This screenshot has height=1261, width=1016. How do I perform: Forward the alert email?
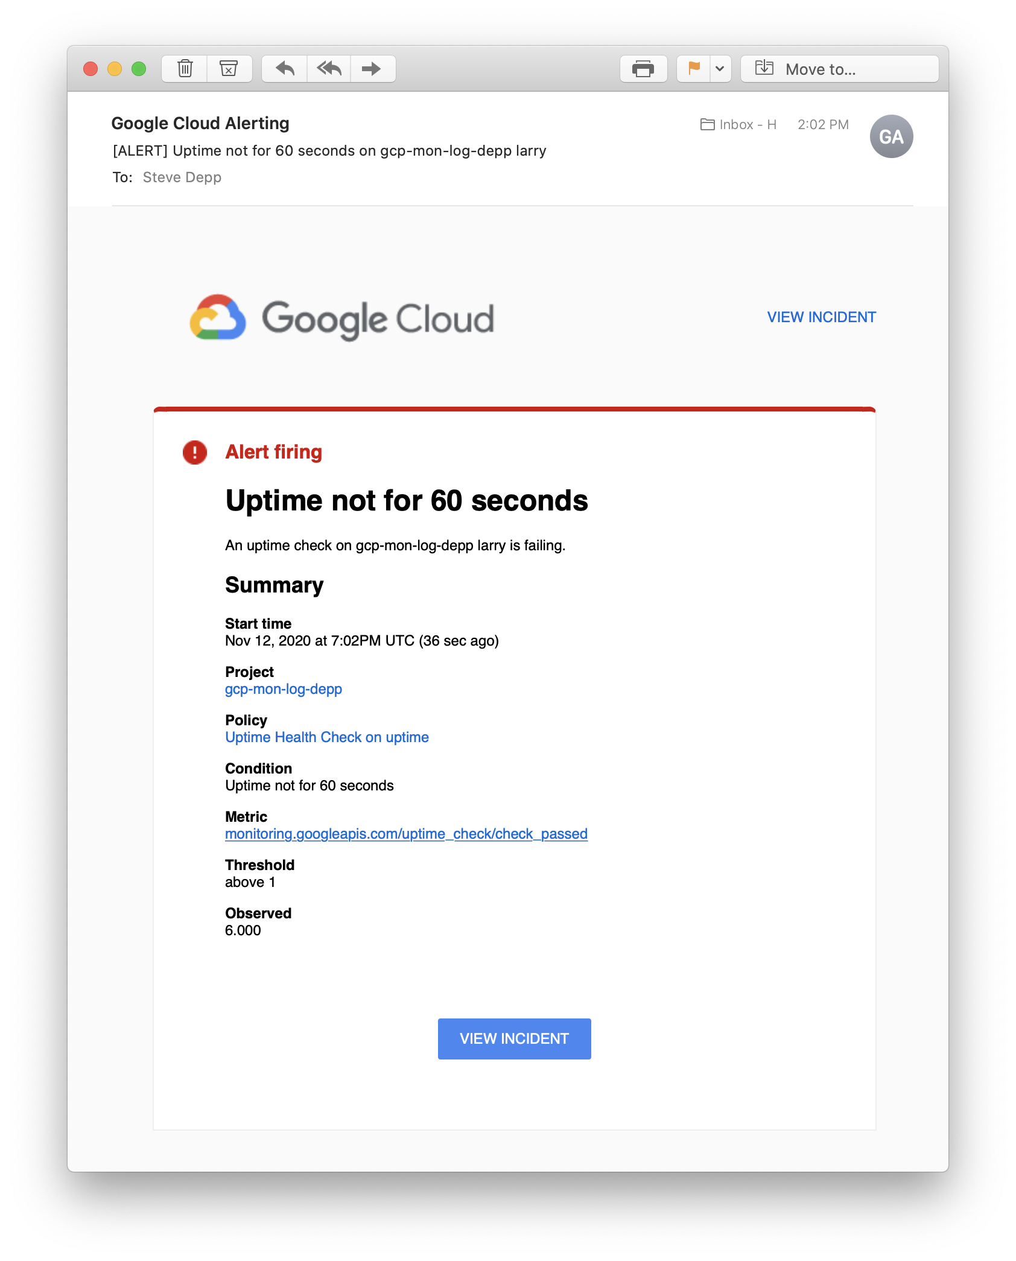[x=372, y=68]
